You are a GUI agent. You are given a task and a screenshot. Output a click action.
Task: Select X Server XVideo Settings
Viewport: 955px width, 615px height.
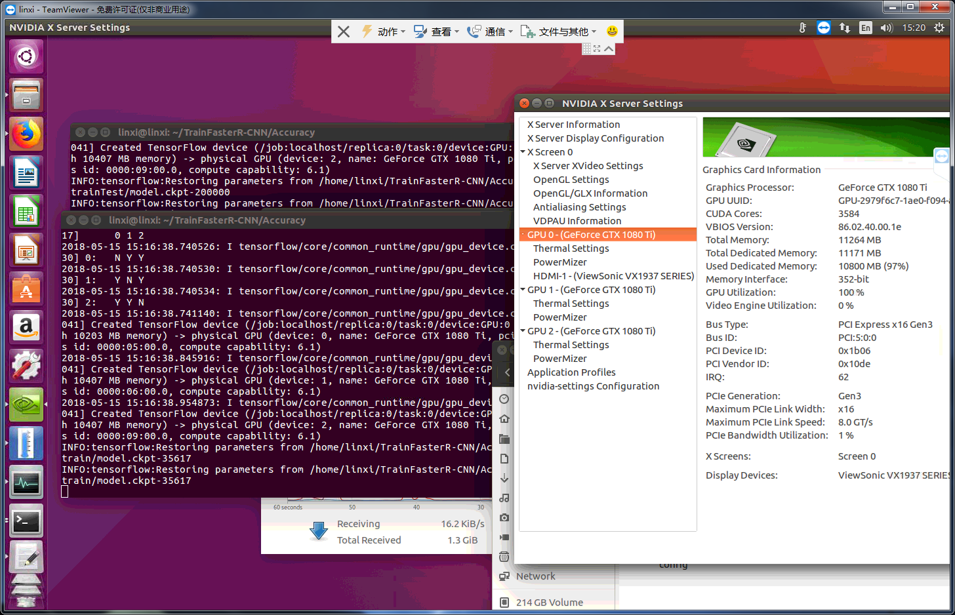588,166
